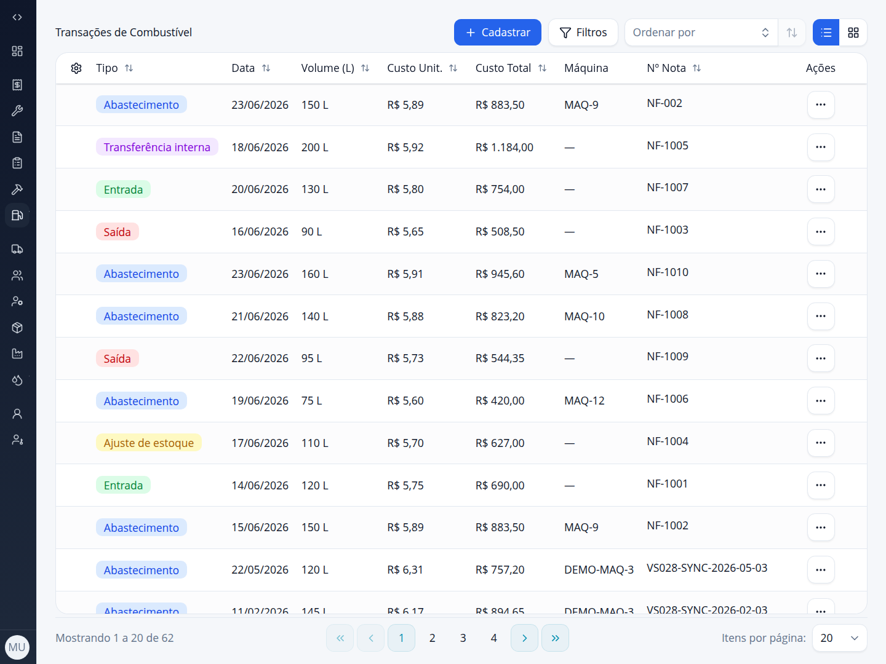The image size is (886, 664).
Task: Open the Ordenar por dropdown
Action: [701, 33]
